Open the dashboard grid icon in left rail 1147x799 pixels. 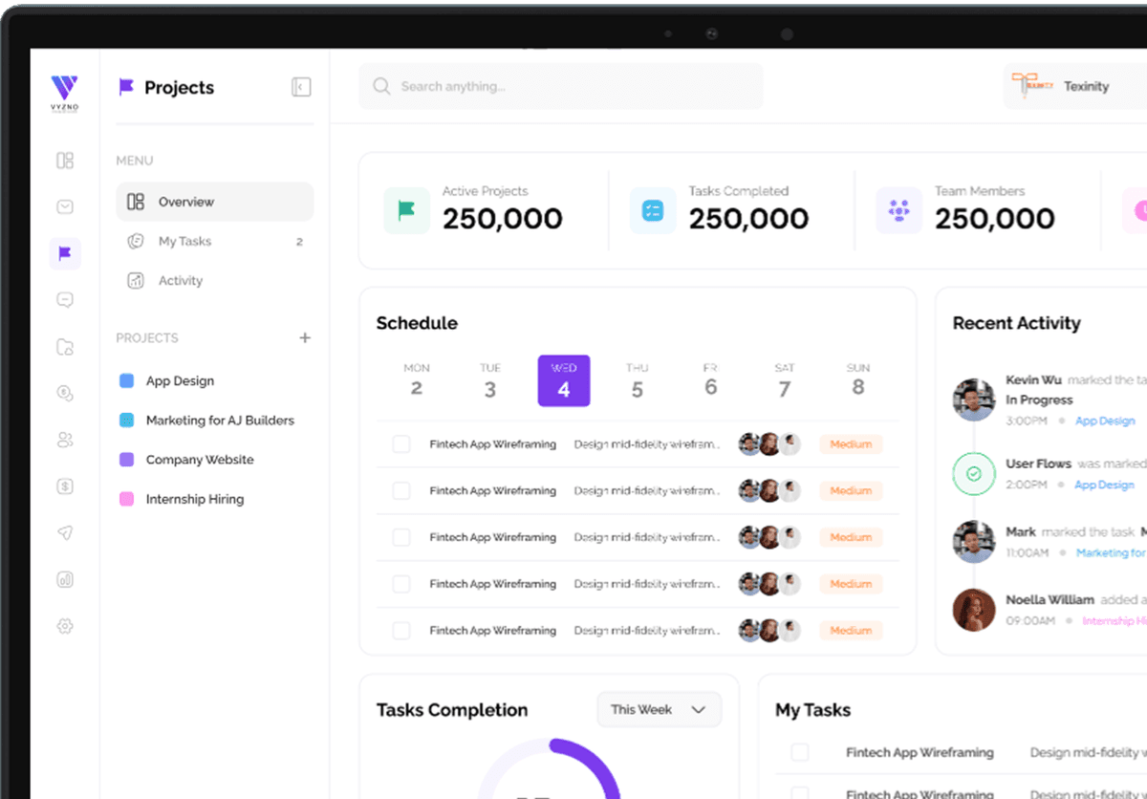point(65,161)
